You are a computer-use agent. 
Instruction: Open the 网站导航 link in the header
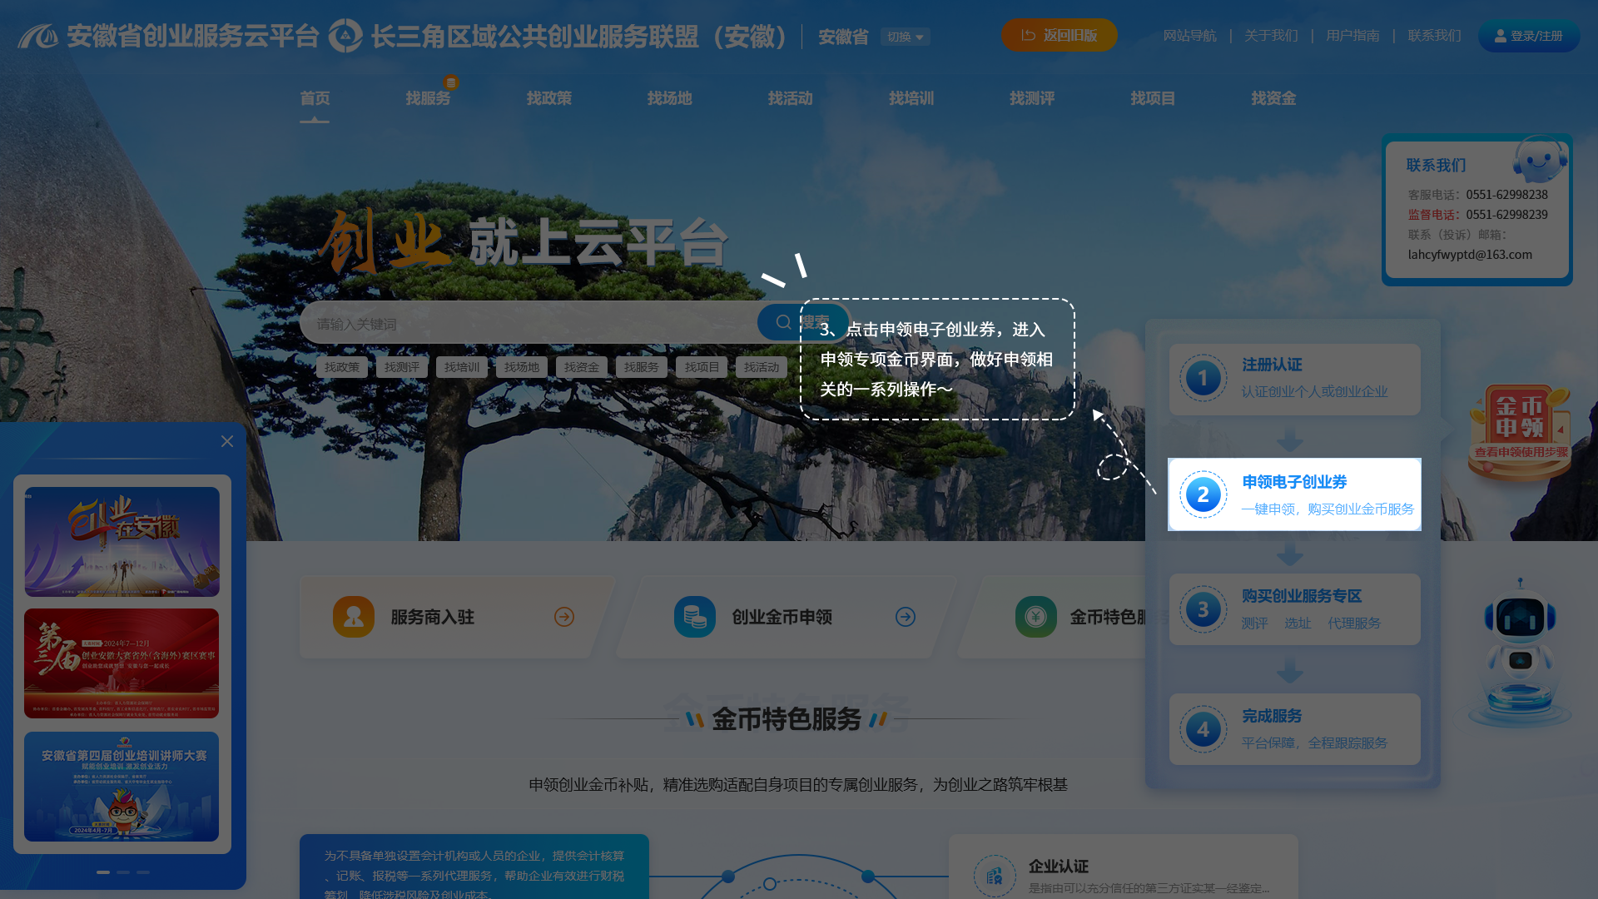(x=1189, y=36)
